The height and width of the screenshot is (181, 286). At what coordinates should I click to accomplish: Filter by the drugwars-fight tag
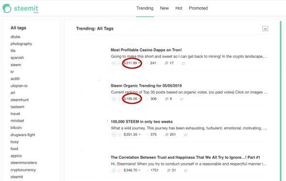pyautogui.click(x=23, y=135)
